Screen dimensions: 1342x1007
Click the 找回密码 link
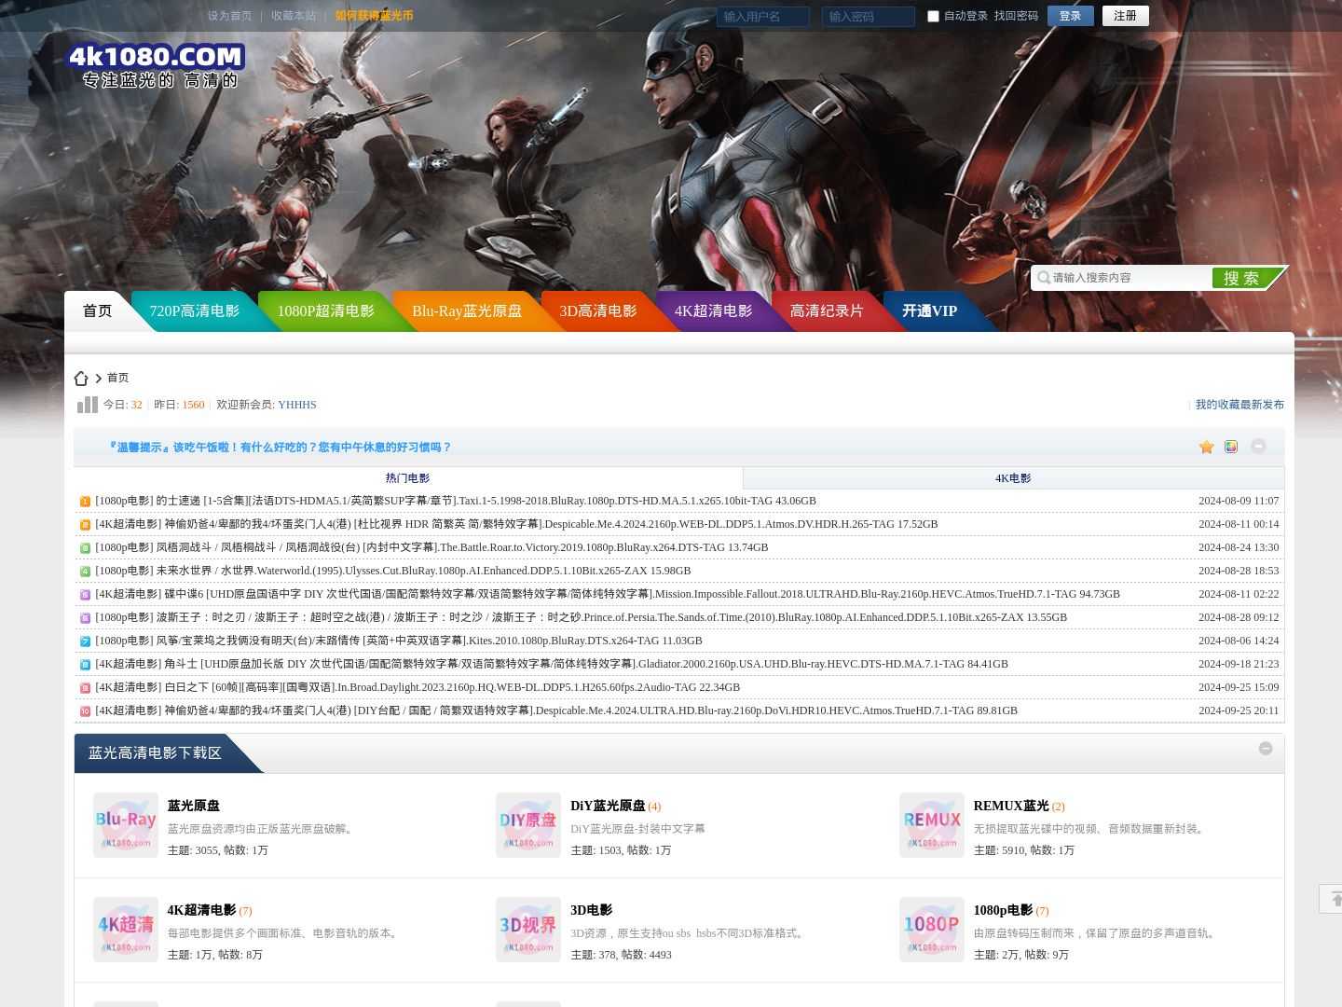click(1016, 16)
